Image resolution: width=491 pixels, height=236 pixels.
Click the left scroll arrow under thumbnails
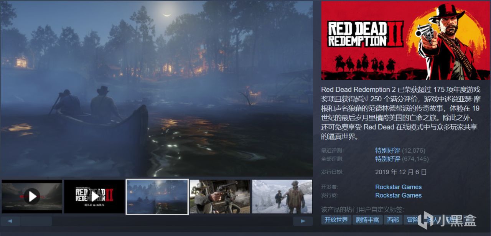pyautogui.click(x=10, y=221)
